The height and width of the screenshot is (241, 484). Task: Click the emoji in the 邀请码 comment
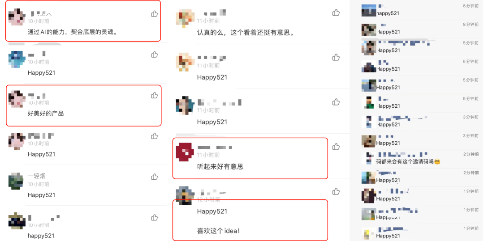[x=437, y=161]
